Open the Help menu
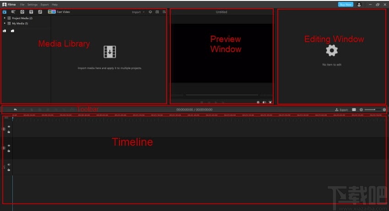 tap(54, 5)
